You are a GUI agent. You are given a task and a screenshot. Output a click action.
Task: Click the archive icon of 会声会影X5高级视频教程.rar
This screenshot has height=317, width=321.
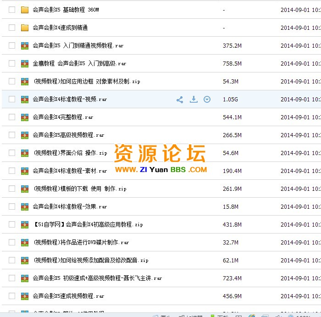25,135
